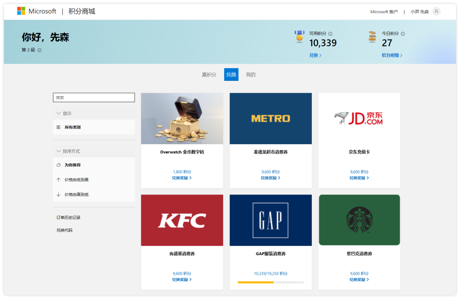Screen dimensions: 460x299
Task: Click the 第 2 级 level text
Action: (x=28, y=50)
